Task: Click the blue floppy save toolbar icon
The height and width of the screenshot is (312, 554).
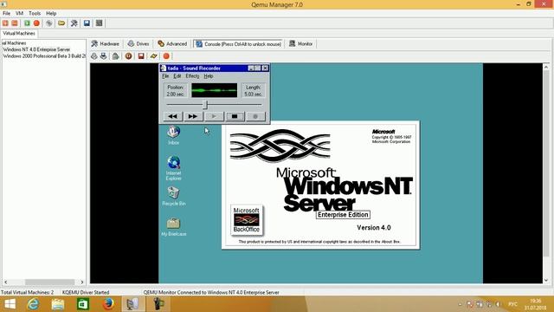Action: click(x=87, y=23)
